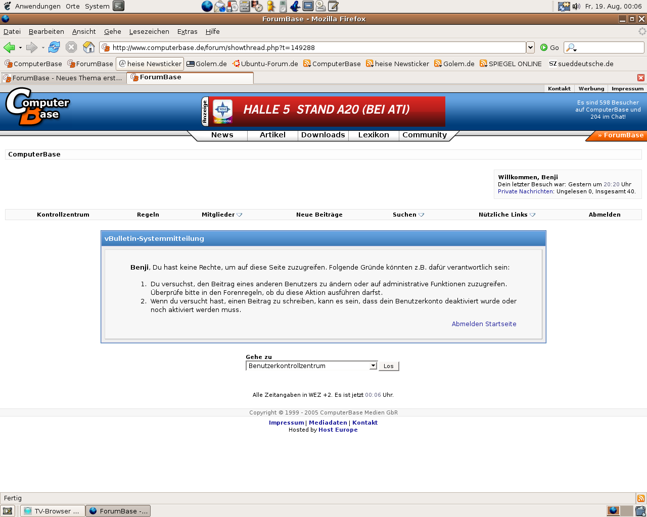Open the Lesezeichen menu
Image resolution: width=647 pixels, height=517 pixels.
(149, 31)
